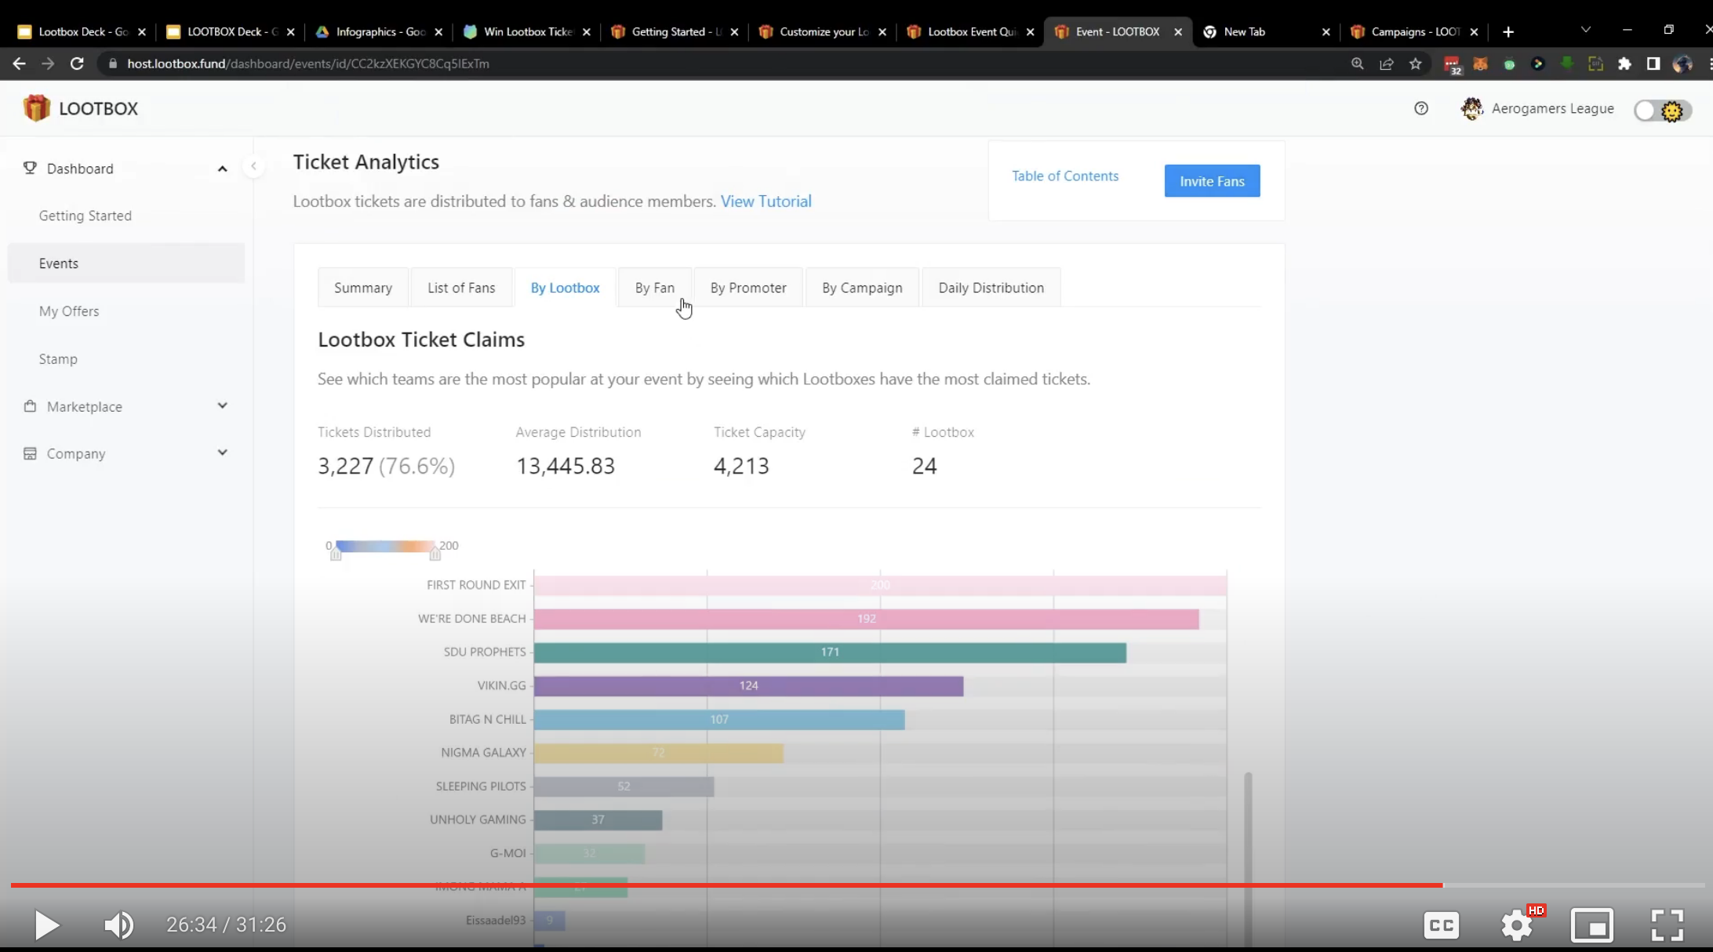Open the Daily Distribution tab
Viewport: 1713px width, 952px height.
click(991, 288)
